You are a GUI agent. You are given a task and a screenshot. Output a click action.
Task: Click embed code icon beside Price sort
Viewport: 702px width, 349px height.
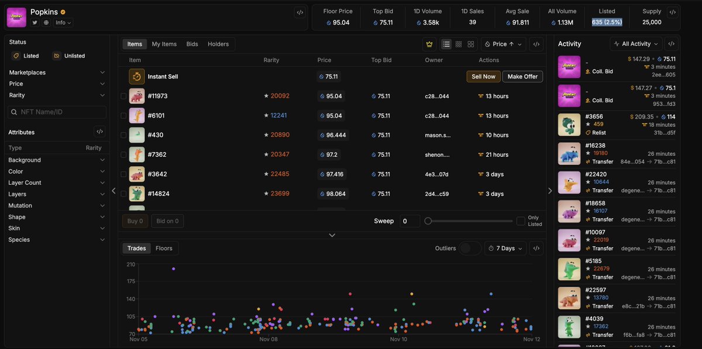(536, 44)
